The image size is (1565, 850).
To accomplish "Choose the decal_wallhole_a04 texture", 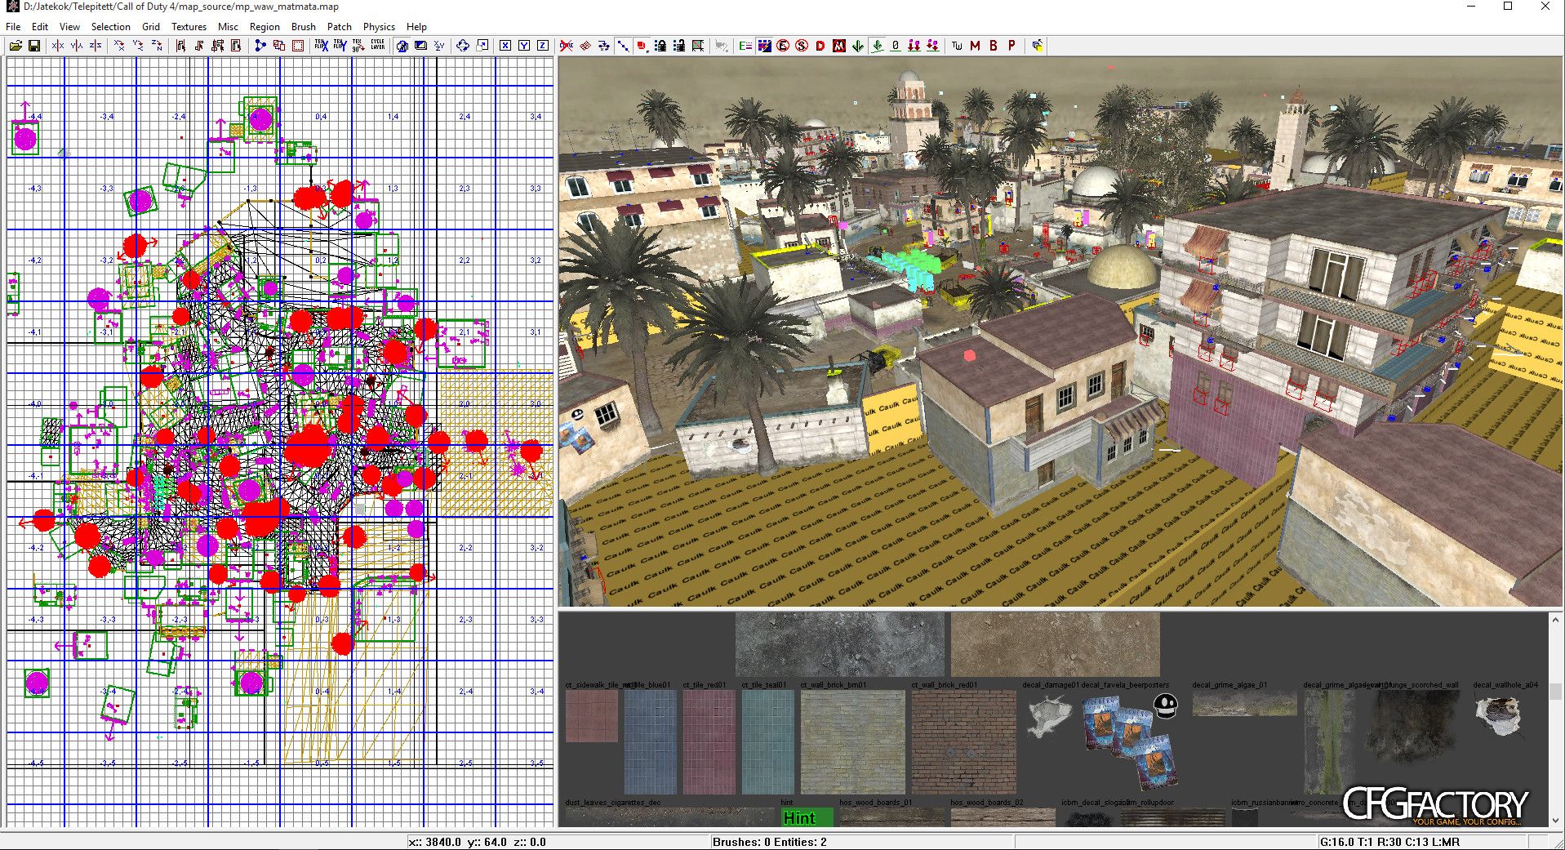I will (x=1500, y=716).
